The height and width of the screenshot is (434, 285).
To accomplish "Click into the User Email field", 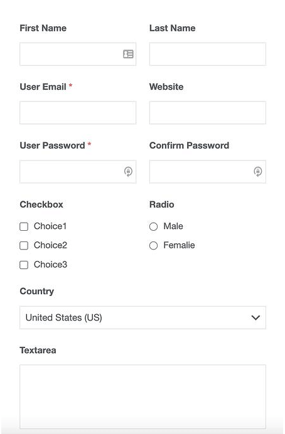I will [x=78, y=113].
